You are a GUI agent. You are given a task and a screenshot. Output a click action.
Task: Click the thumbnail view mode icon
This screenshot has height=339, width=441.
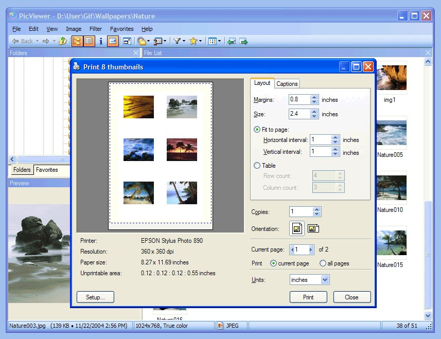213,41
